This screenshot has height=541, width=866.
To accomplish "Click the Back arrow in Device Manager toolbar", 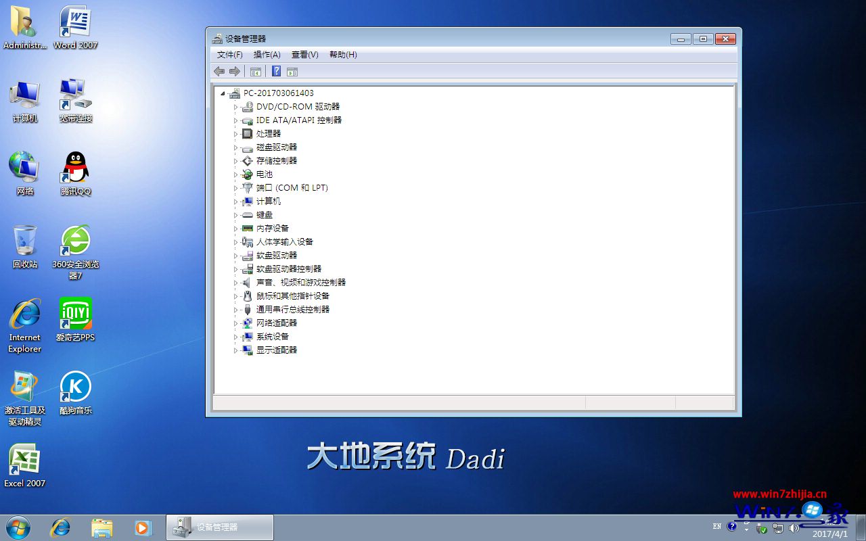I will tap(219, 72).
